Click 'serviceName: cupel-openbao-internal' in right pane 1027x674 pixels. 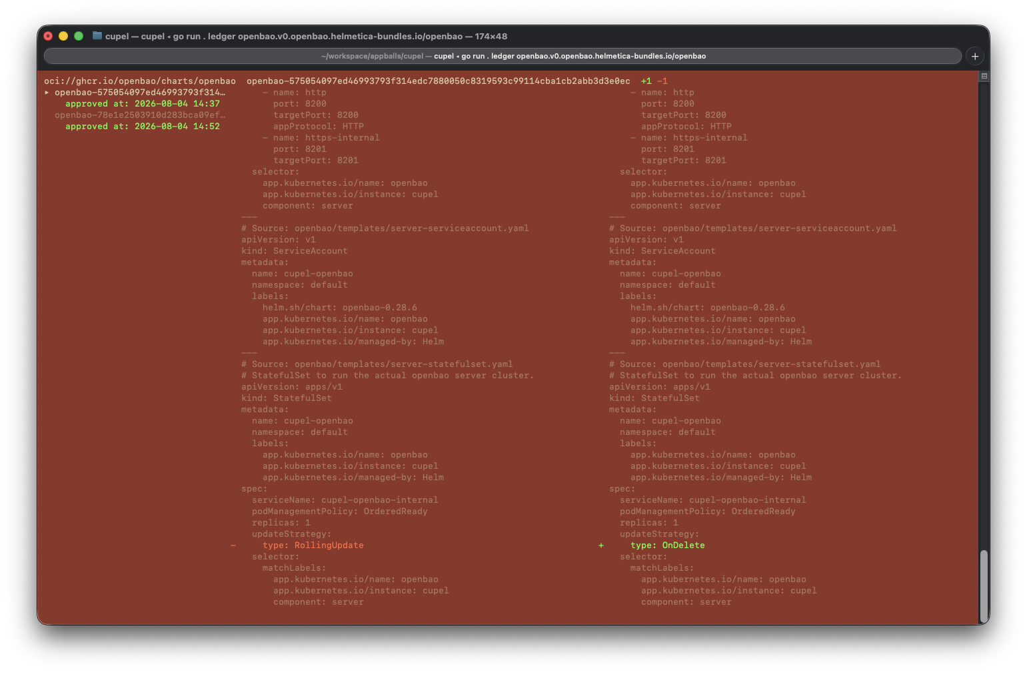tap(713, 500)
